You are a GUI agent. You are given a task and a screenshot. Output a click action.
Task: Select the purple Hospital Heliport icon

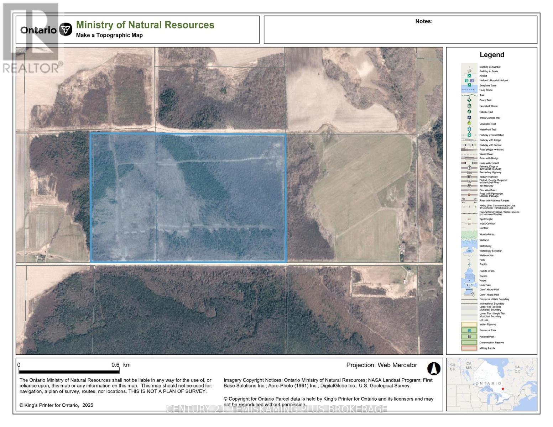click(x=472, y=80)
